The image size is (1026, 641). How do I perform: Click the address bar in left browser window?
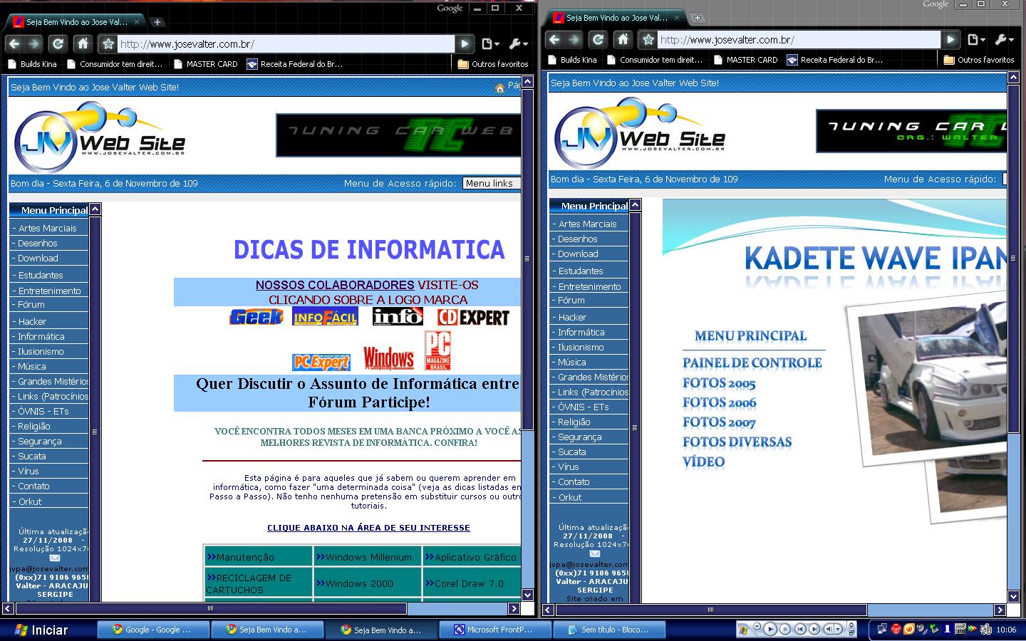coord(285,44)
